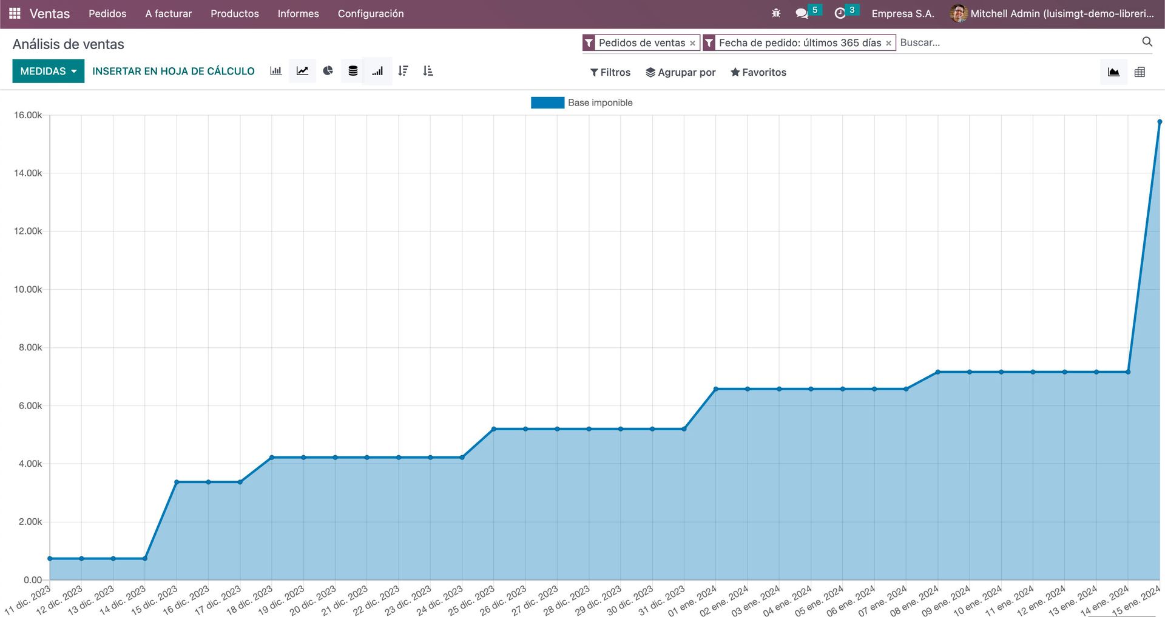1165x617 pixels.
Task: Toggle cumulative chart mode
Action: pos(377,71)
